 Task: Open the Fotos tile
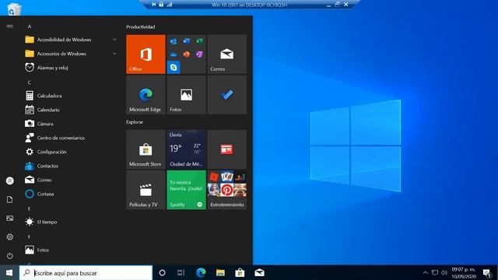187,95
